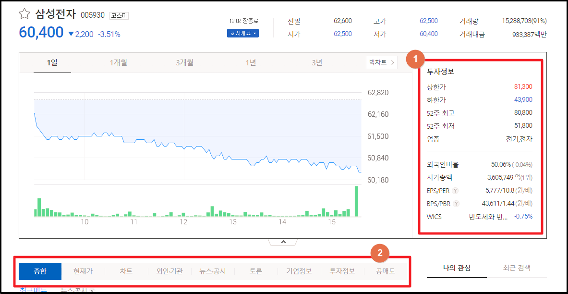Click the -3.51% change percentage
568x294 pixels.
109,35
